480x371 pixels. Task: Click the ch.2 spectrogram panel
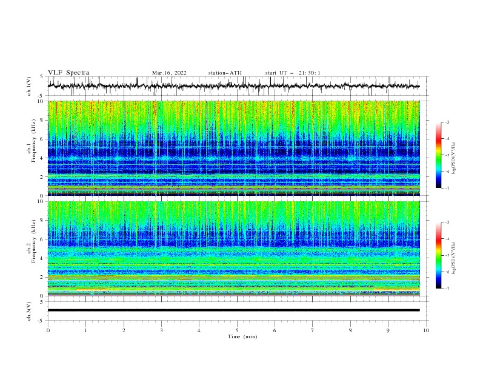pyautogui.click(x=233, y=249)
